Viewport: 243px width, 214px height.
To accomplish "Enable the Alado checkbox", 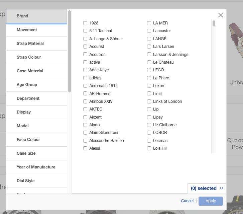I will click(85, 125).
